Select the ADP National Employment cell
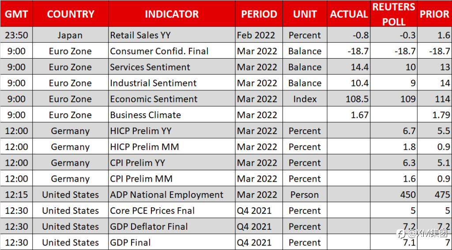 click(x=172, y=195)
